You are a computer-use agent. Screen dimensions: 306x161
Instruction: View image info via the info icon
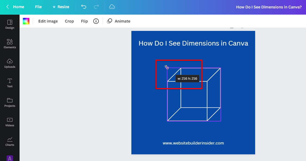96,21
